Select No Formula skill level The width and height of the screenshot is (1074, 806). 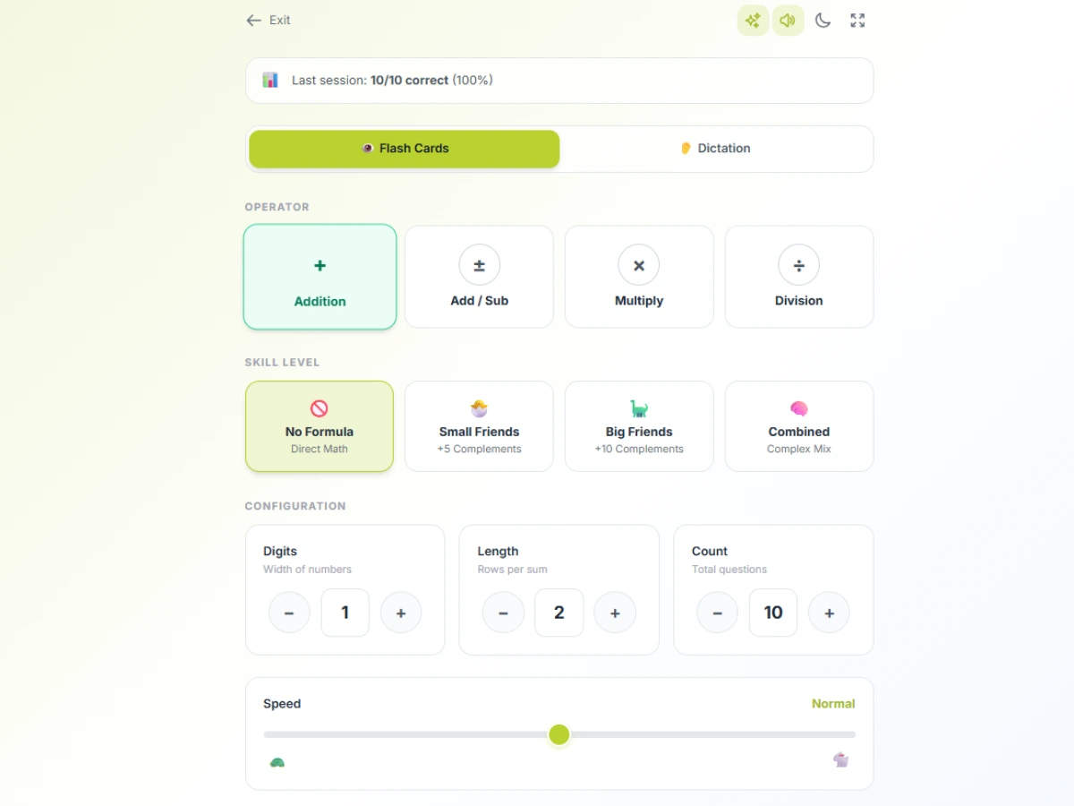(320, 426)
